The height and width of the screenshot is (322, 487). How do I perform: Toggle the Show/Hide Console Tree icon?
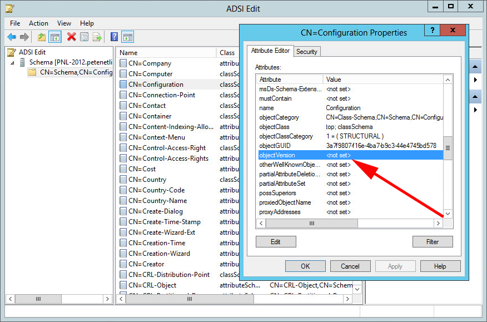point(54,37)
